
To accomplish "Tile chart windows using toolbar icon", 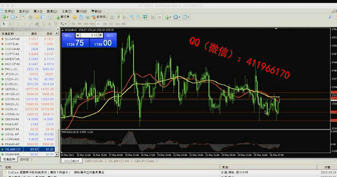I will tap(145, 17).
